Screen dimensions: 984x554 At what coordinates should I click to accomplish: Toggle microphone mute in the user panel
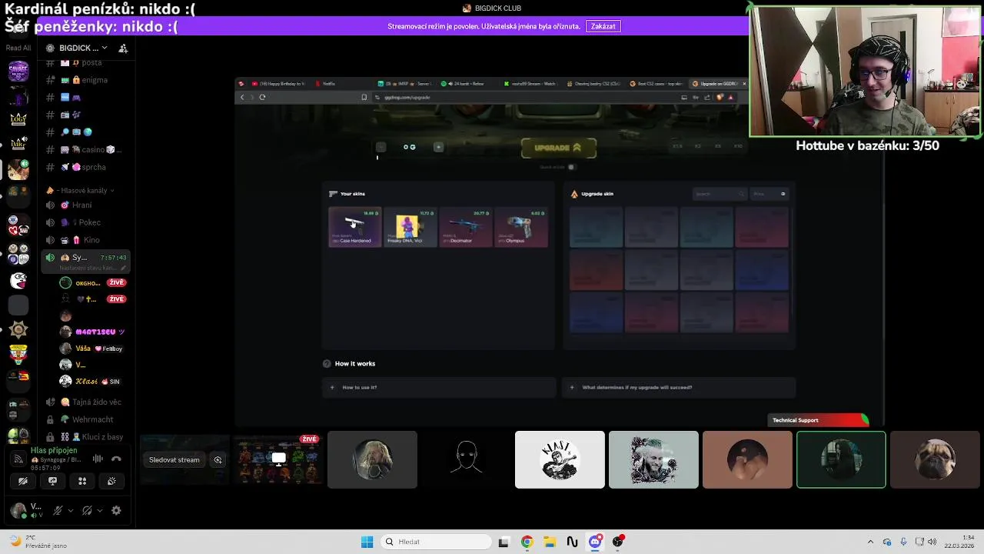[x=58, y=510]
